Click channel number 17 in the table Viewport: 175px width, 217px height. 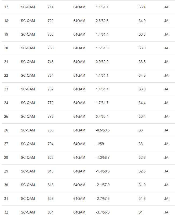tap(6, 7)
